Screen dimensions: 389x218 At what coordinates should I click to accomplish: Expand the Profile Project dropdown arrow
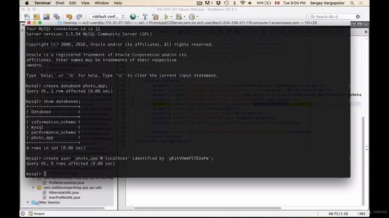[x=198, y=16]
